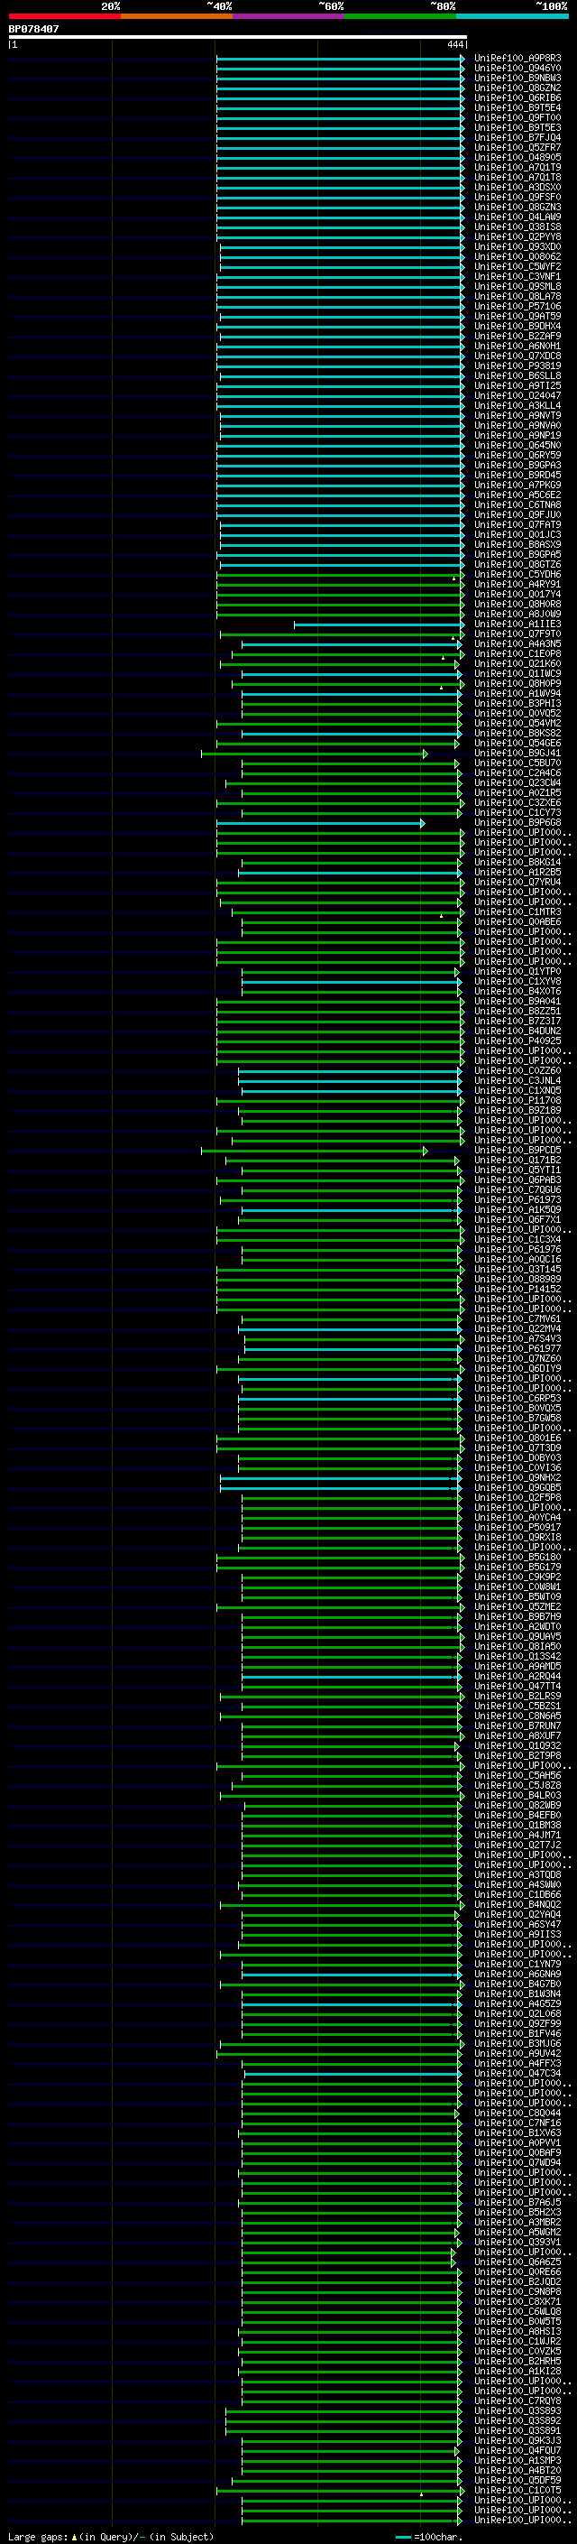577x2544 pixels.
Task: Click the purple ~60% identity legend segment
Action: point(289,16)
